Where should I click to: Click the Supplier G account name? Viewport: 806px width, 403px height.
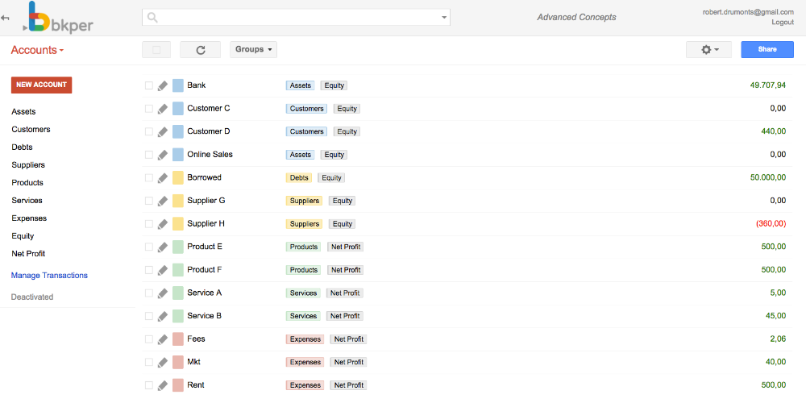206,201
